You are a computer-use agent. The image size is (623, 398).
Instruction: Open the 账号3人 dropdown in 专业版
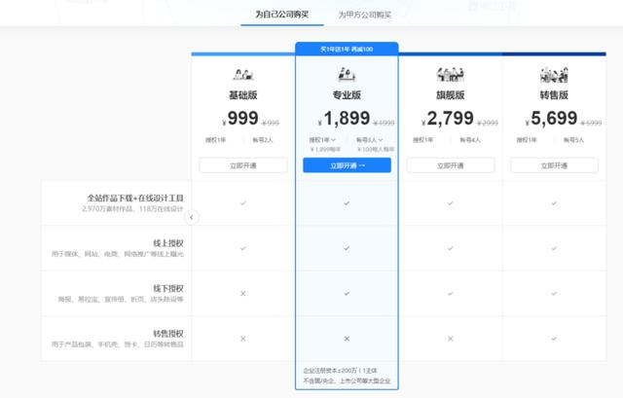371,140
